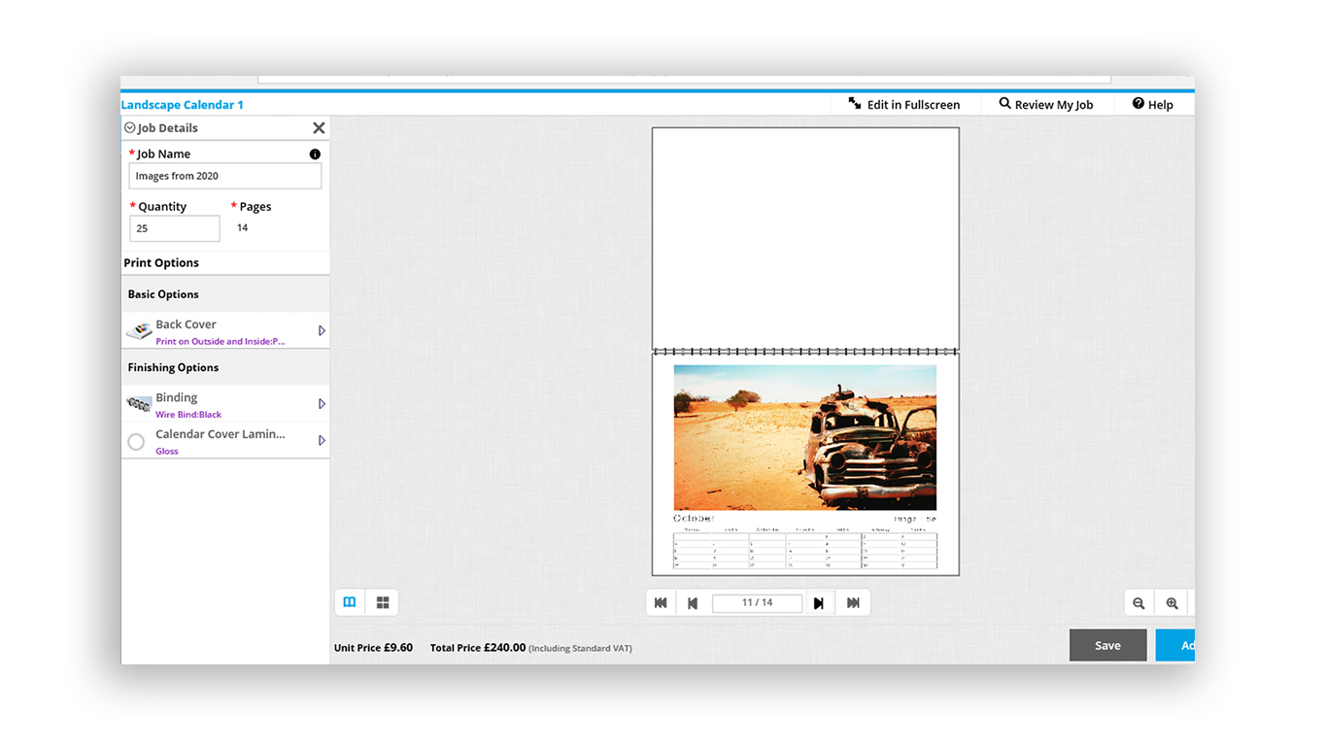Open Calendar Cover Lamination options

(x=322, y=439)
